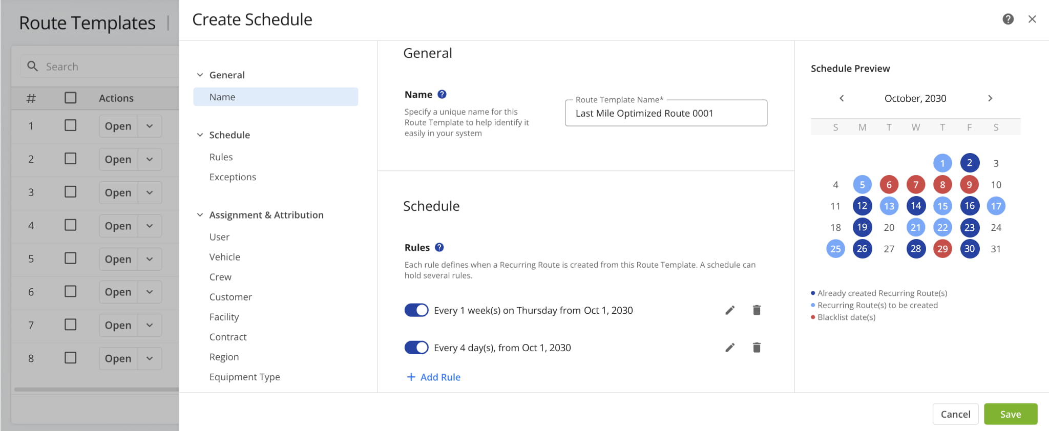The height and width of the screenshot is (431, 1049).
Task: Select Customer in the sidebar navigation
Action: [x=230, y=297]
